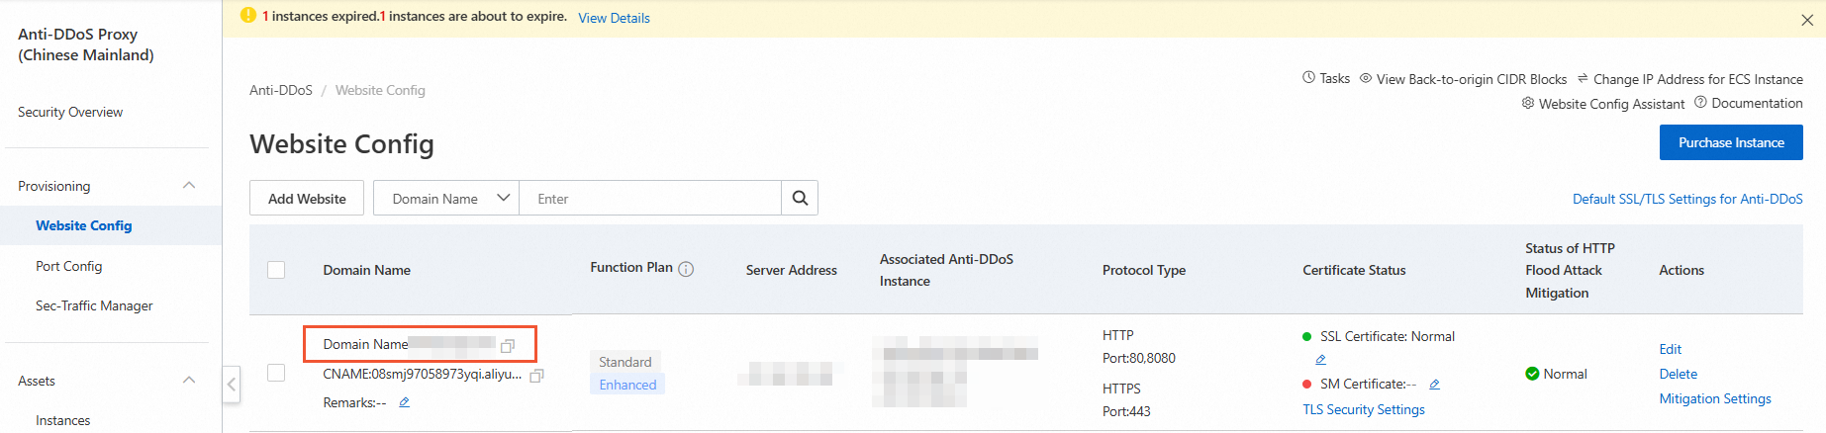Click the Purchase Instance button
1826x433 pixels.
(x=1731, y=142)
